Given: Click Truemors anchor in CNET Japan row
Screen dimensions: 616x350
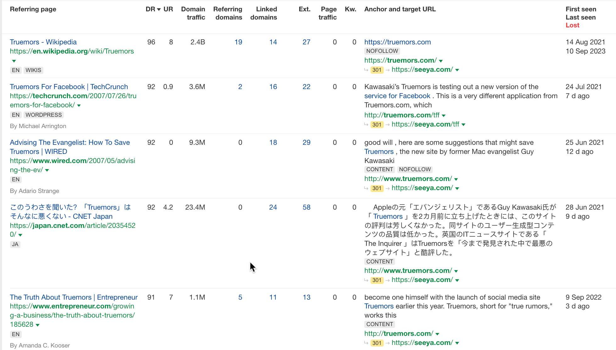Looking at the screenshot, I should (388, 216).
